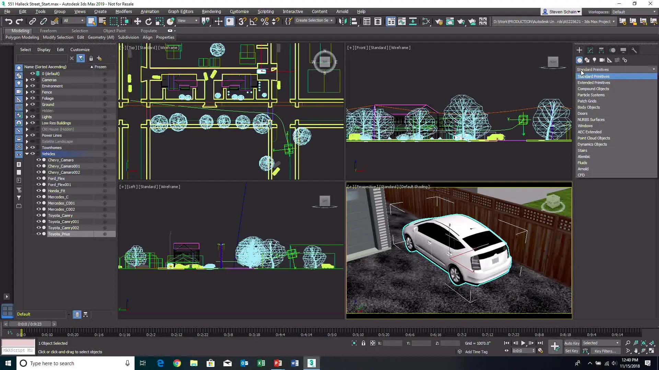Open Select by Name dialog icon
The height and width of the screenshot is (370, 659).
(102, 21)
